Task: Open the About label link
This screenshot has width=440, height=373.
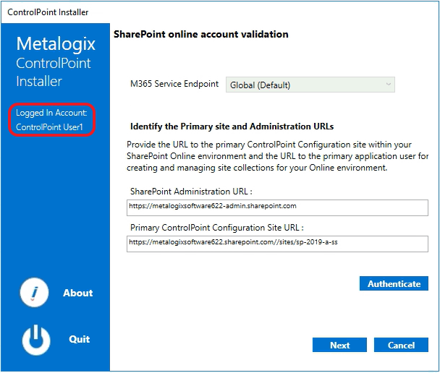Action: tap(77, 293)
